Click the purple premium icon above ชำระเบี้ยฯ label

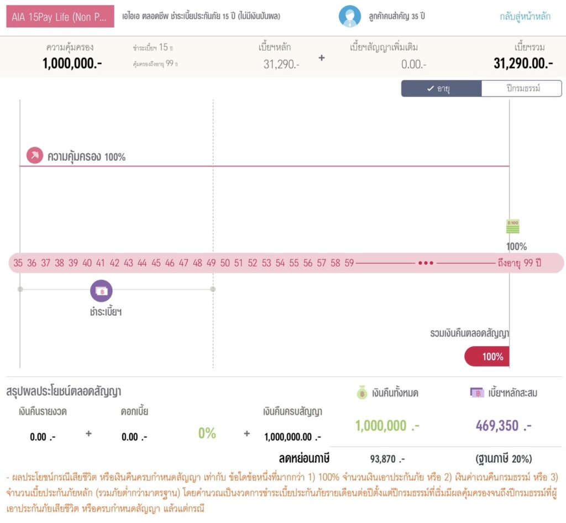click(101, 290)
